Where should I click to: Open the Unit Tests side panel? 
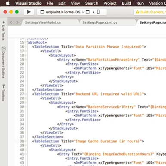(x=3, y=31)
